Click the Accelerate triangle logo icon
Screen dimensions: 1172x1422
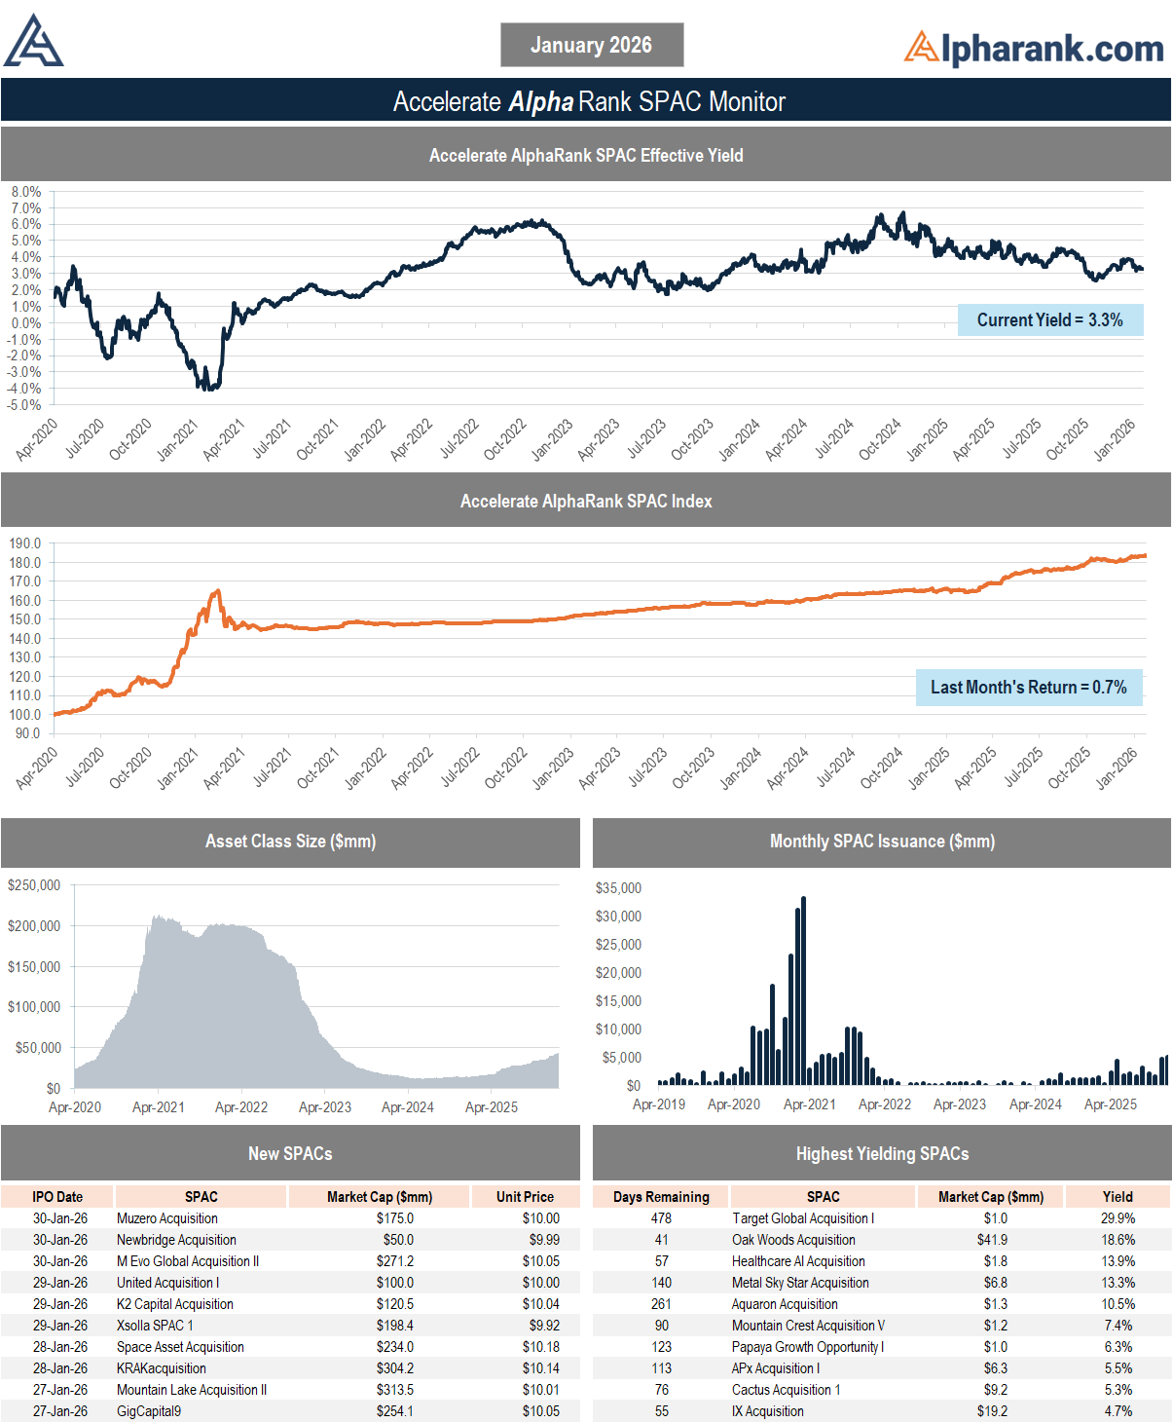click(33, 42)
